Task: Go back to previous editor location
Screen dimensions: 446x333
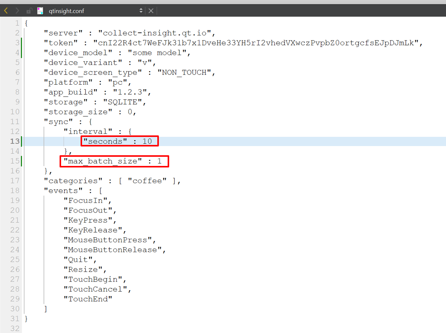Action: 6,11
